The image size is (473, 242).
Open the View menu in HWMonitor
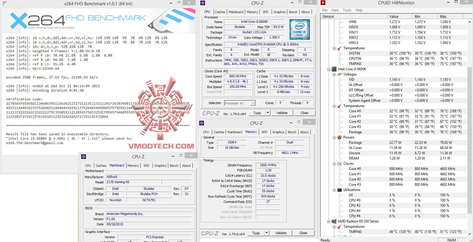point(335,10)
